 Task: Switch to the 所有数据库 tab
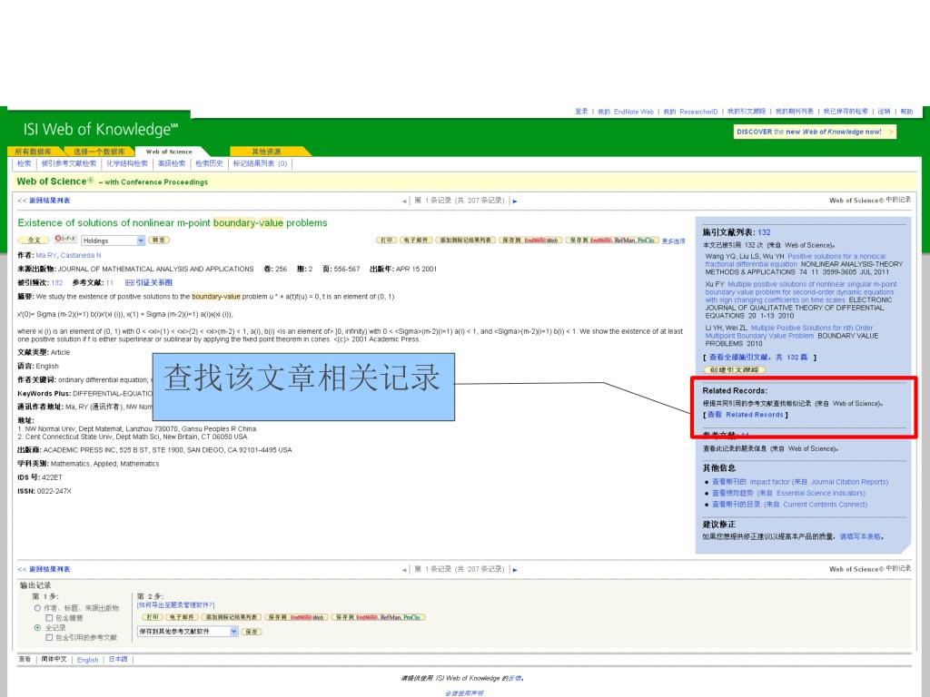coord(34,152)
